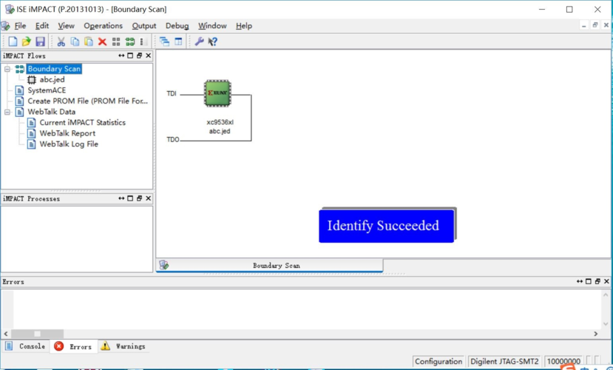The width and height of the screenshot is (613, 370).
Task: Select Boundary Scan in the flows tree
Action: [54, 69]
